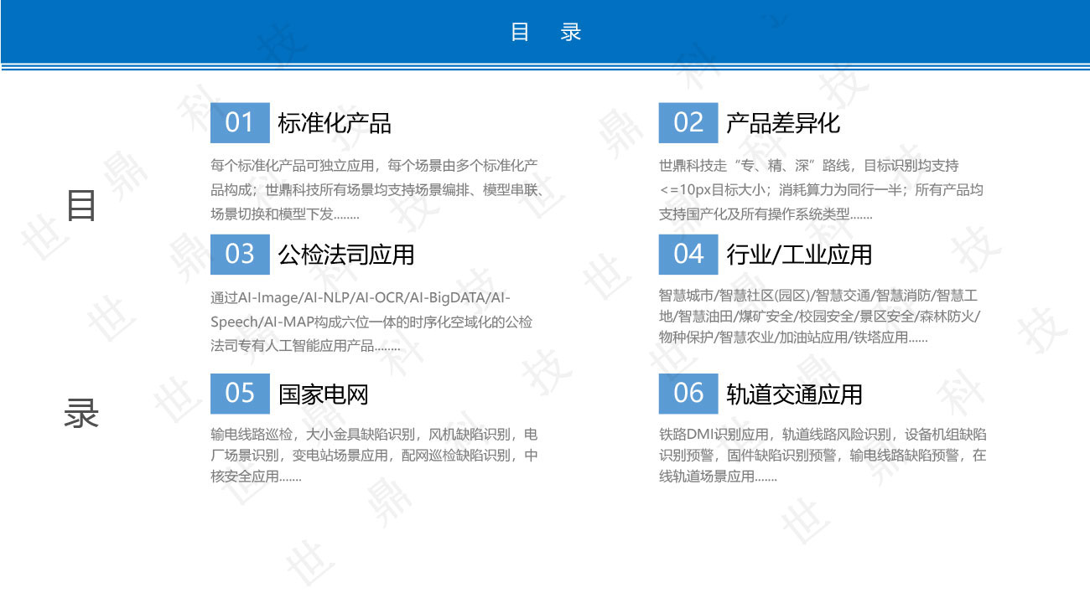1090x603 pixels.
Task: Click the vertical "录" character on the left
Action: (81, 412)
